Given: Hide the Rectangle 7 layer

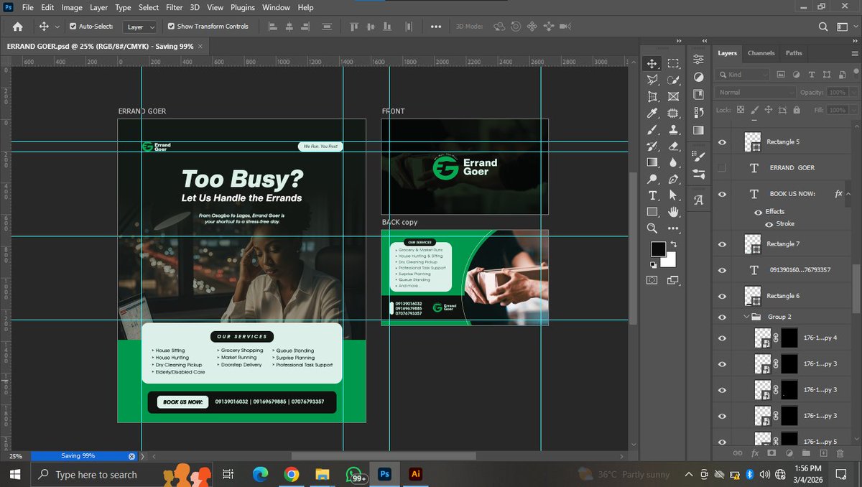Looking at the screenshot, I should point(723,244).
